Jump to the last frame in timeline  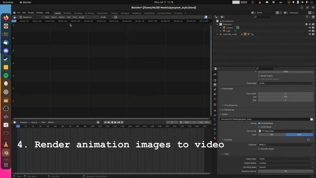point(122,122)
